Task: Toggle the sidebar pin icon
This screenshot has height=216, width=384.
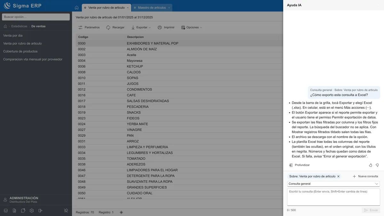Action: pos(66,211)
